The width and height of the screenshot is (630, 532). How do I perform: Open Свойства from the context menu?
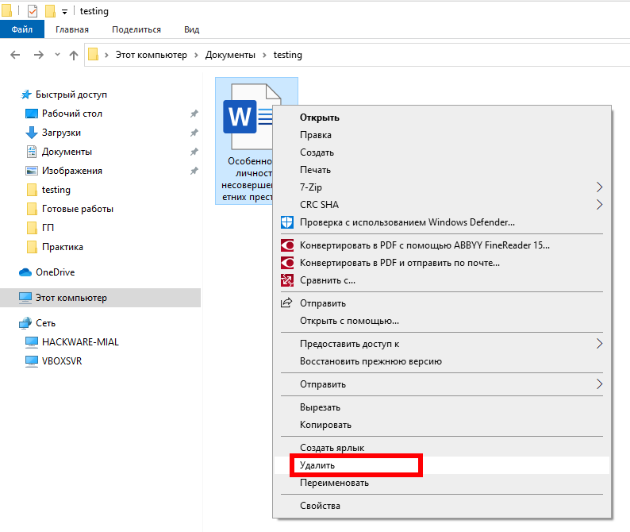pos(442,506)
